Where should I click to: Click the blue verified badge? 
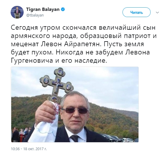[63, 9]
